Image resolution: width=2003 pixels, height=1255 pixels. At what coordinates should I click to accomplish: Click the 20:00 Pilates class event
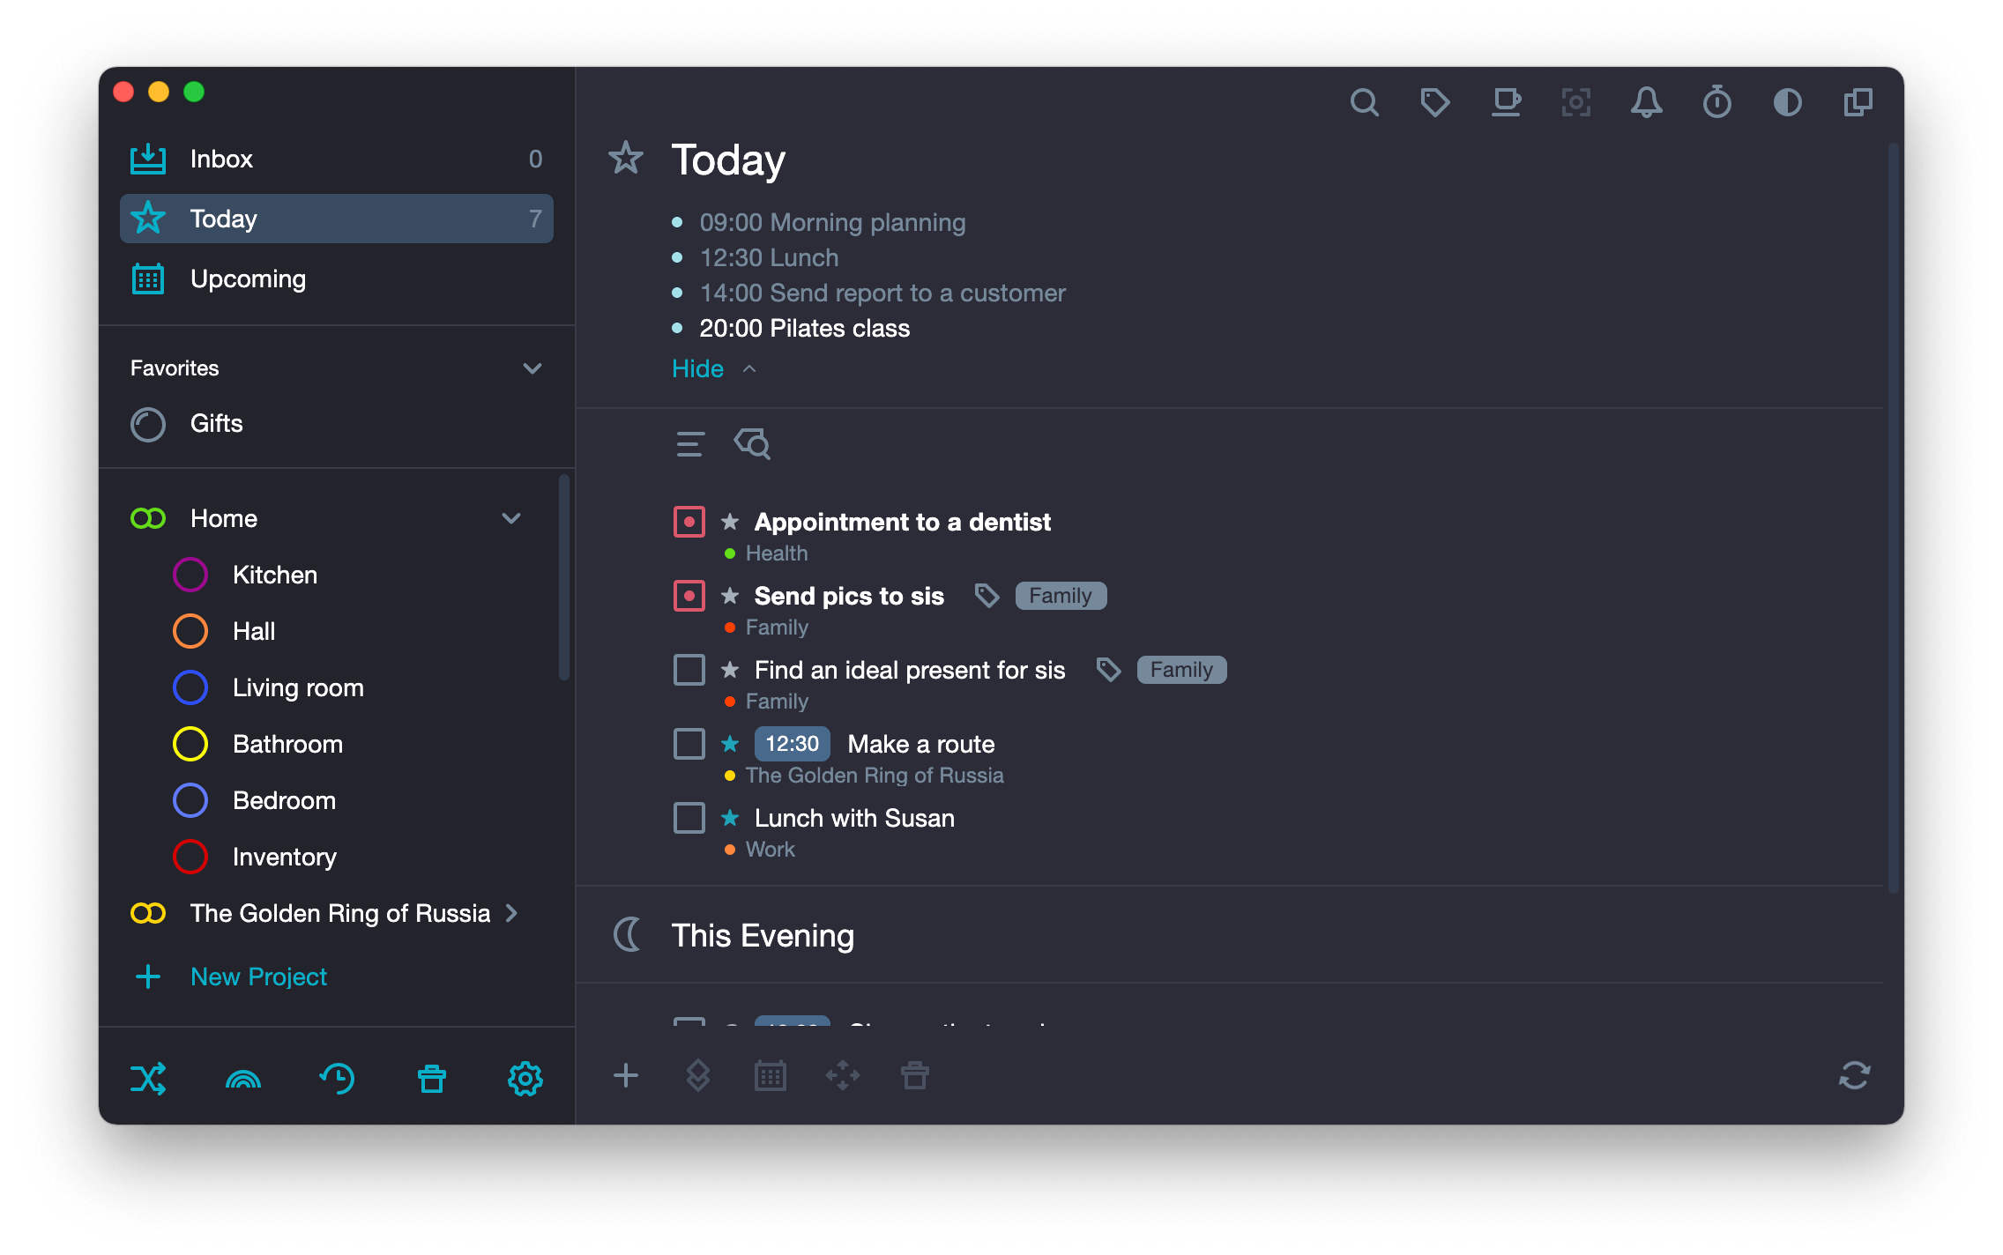pyautogui.click(x=804, y=328)
